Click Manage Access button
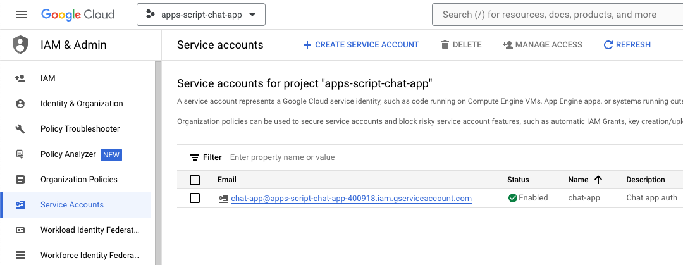The width and height of the screenshot is (683, 265). (542, 45)
